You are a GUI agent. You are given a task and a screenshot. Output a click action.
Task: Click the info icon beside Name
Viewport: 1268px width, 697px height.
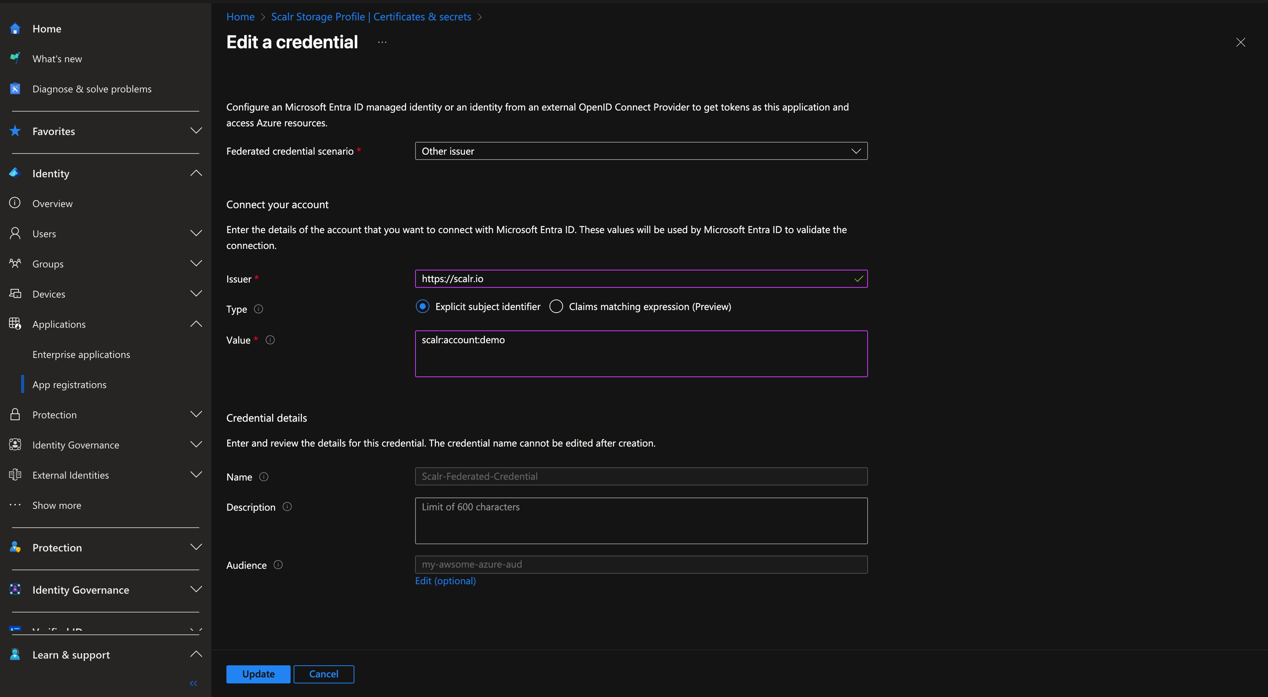(x=264, y=477)
